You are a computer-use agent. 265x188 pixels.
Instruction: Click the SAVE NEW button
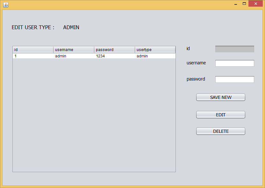click(x=220, y=97)
